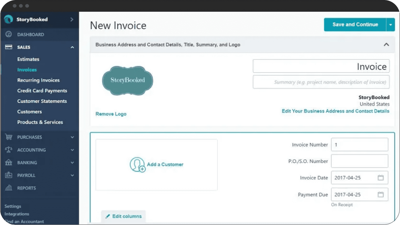This screenshot has width=400, height=225.
Task: Go to Customers in the sidebar
Action: (x=29, y=112)
